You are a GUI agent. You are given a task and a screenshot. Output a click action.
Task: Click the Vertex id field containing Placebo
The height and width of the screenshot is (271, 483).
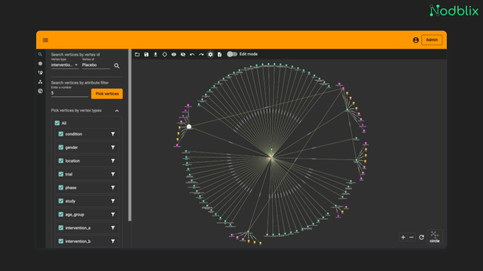point(96,65)
